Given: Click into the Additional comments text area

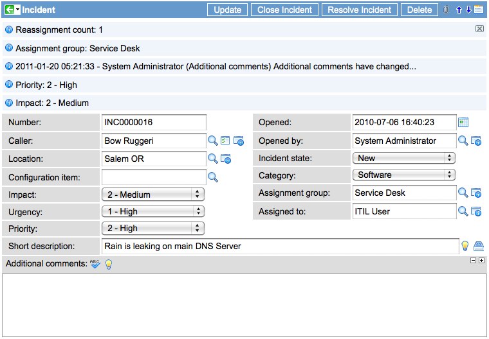Looking at the screenshot, I should pos(244,304).
